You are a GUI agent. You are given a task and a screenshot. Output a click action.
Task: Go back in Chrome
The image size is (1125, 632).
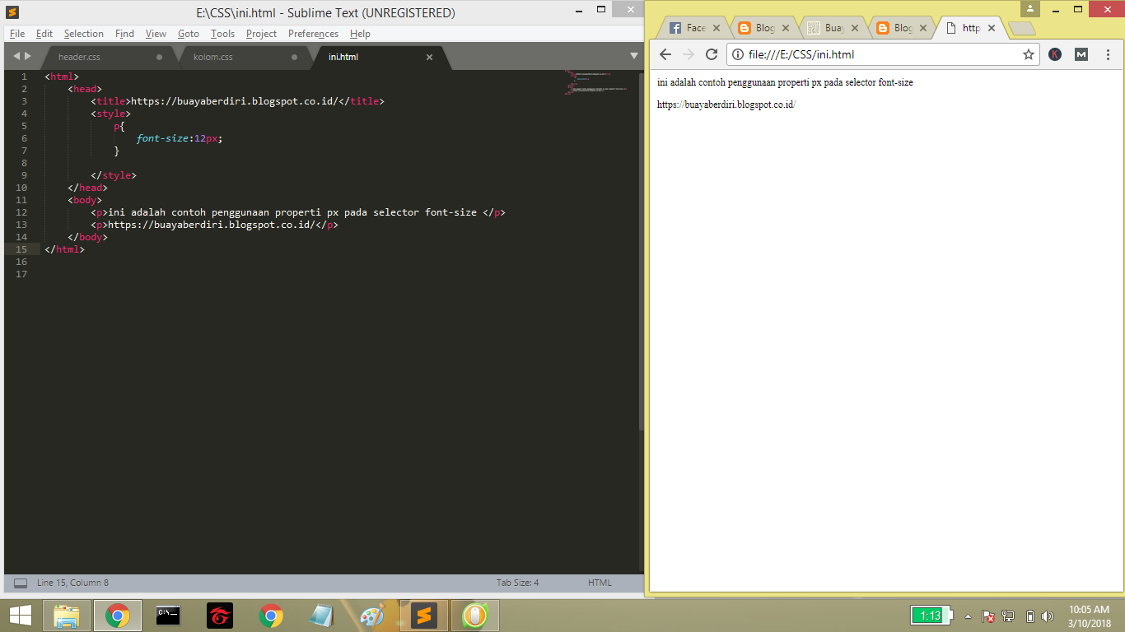(x=665, y=54)
